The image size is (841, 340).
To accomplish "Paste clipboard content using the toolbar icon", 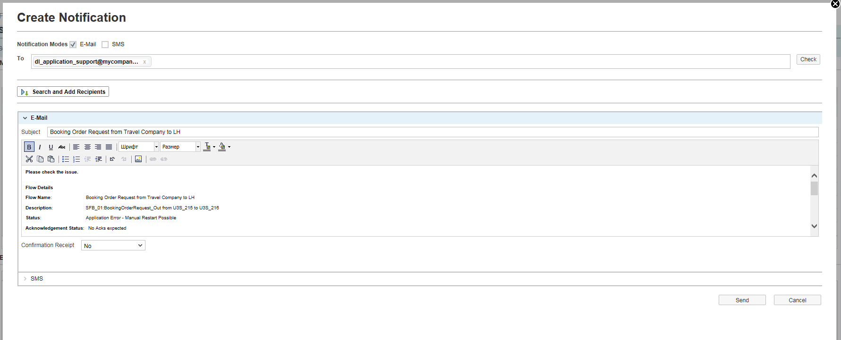I will pos(51,159).
